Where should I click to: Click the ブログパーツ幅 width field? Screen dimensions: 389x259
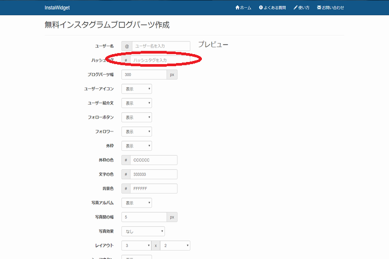(x=144, y=75)
